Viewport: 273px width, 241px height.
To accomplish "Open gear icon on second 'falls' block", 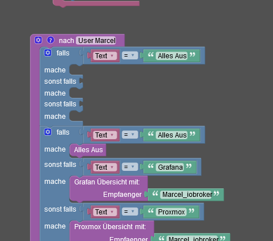I will pos(48,132).
